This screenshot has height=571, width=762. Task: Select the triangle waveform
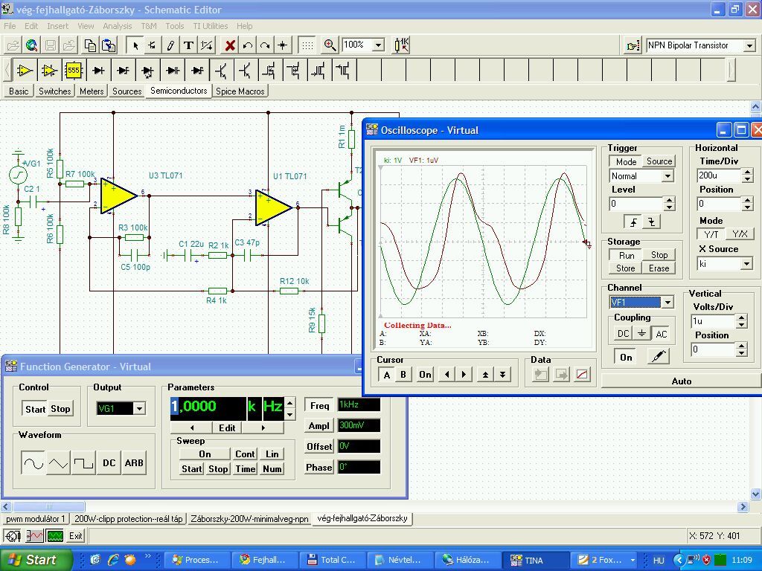pos(58,462)
